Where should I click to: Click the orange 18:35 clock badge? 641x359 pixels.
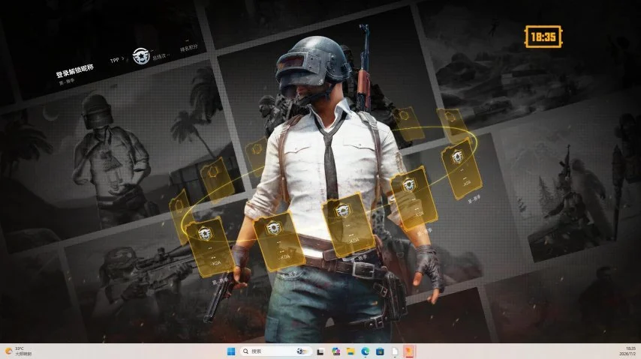(x=543, y=37)
